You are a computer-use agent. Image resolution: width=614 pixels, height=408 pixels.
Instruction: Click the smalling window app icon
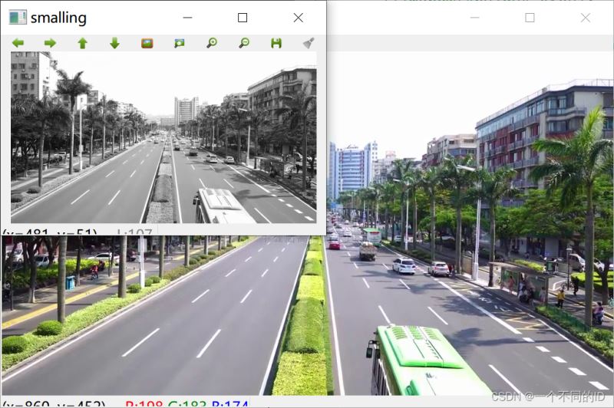point(17,18)
